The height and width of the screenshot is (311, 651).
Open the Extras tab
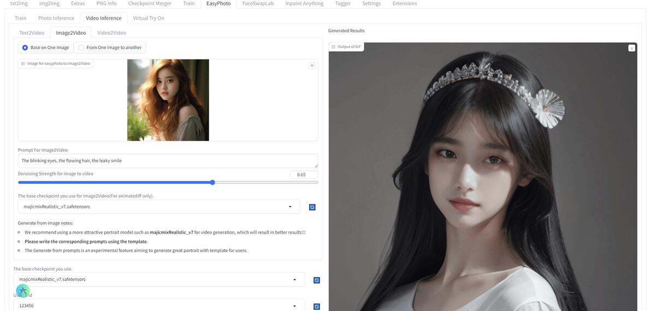pyautogui.click(x=78, y=3)
